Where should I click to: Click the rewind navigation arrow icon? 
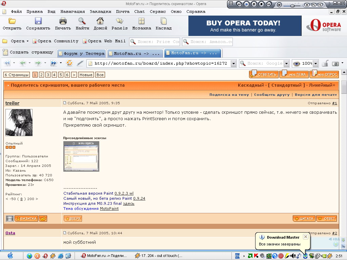(7, 63)
